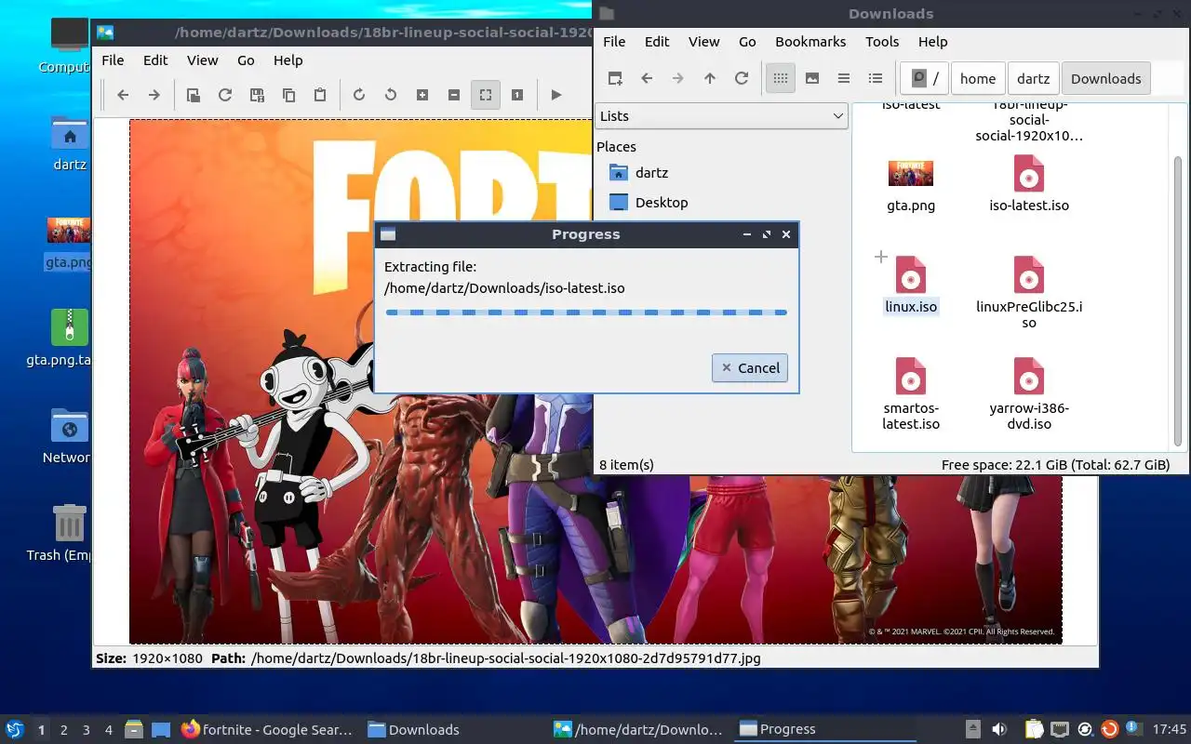Go to previous image in image viewer

[x=123, y=95]
